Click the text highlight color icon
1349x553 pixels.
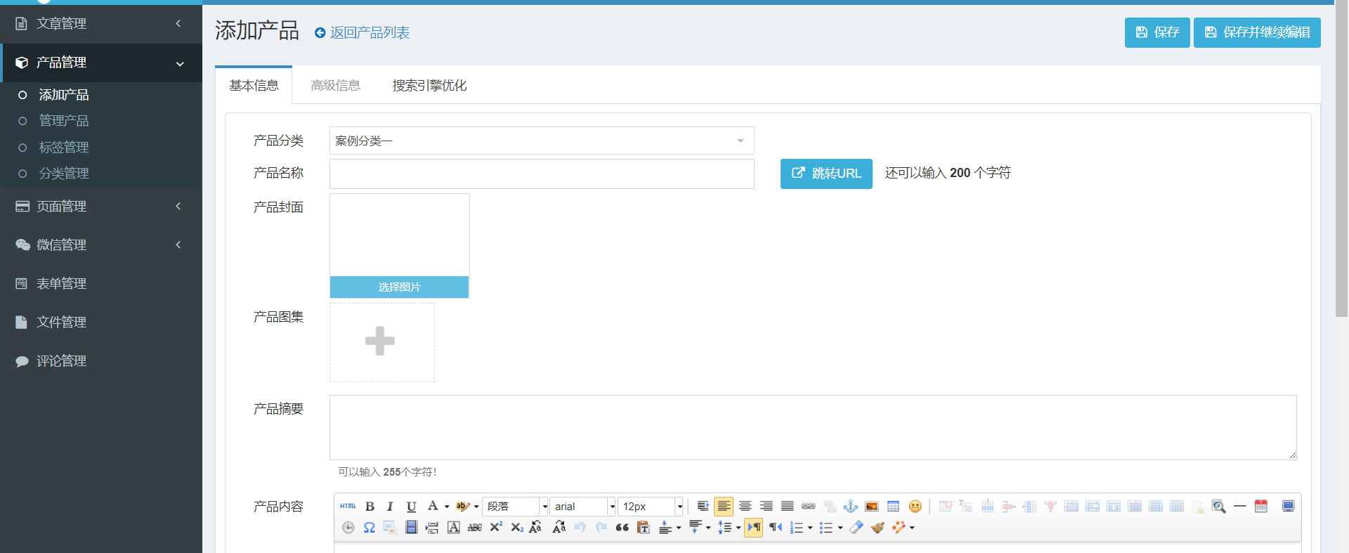tap(462, 506)
